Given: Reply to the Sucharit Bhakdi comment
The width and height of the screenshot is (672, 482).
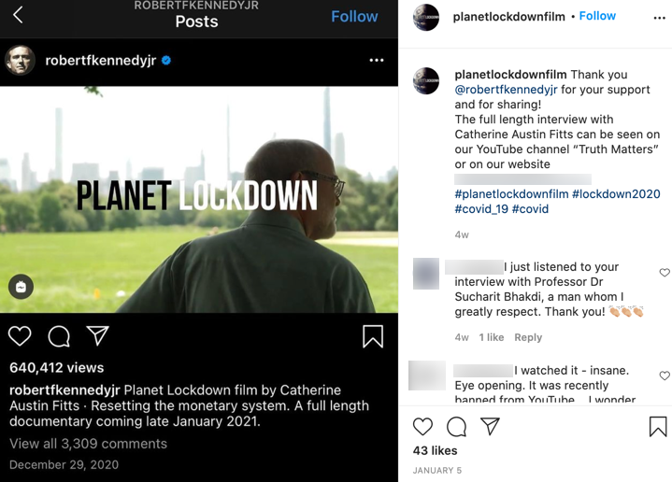Looking at the screenshot, I should pos(528,337).
